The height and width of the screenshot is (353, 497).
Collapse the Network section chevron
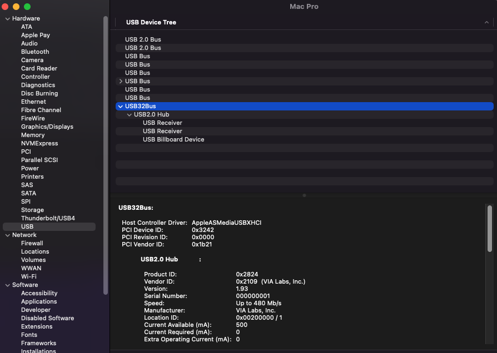pyautogui.click(x=8, y=235)
